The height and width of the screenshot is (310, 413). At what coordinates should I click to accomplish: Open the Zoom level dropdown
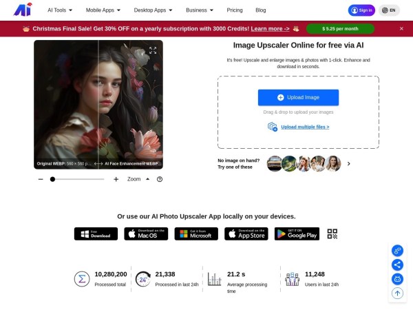pyautogui.click(x=137, y=179)
